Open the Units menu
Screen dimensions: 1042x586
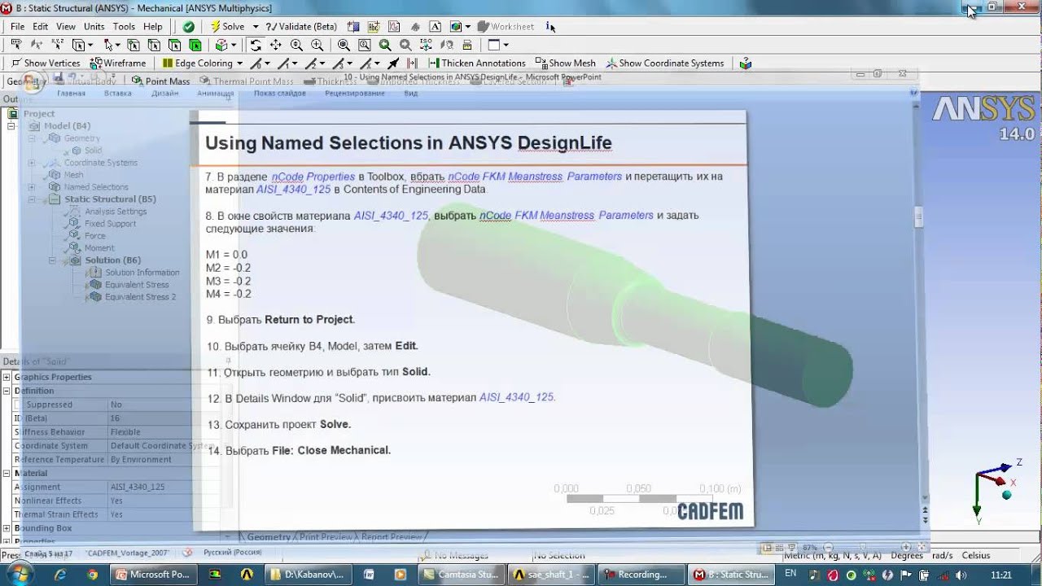click(94, 26)
